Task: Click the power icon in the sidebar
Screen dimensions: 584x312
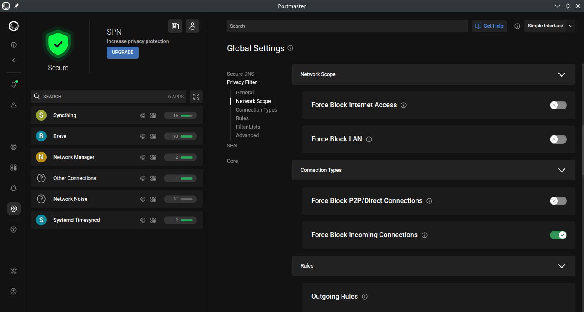Action: click(14, 291)
